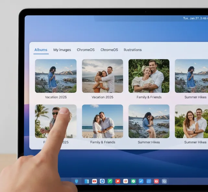The height and width of the screenshot is (192, 208).
Task: Select the My images tab
Action: [x=62, y=50]
